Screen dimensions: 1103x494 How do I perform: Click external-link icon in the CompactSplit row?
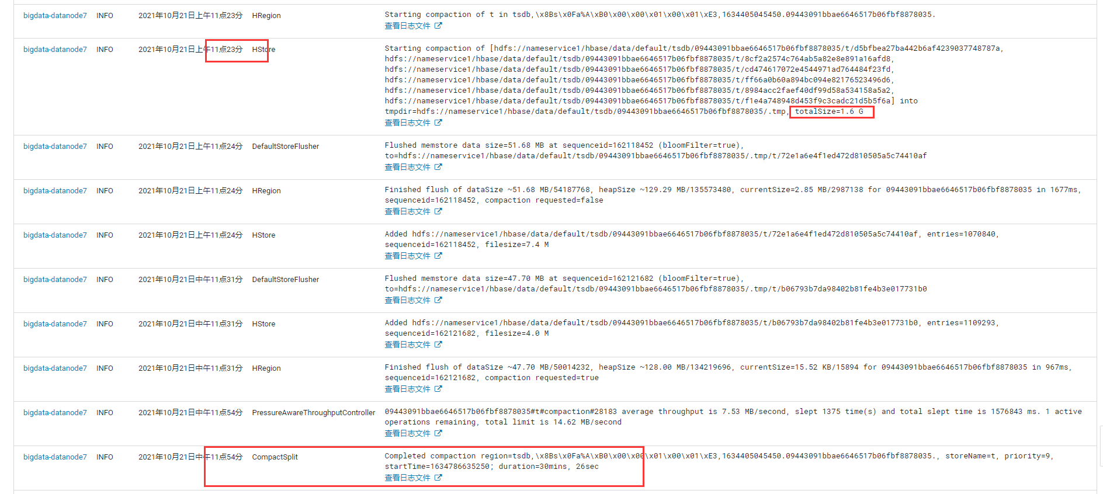(438, 478)
